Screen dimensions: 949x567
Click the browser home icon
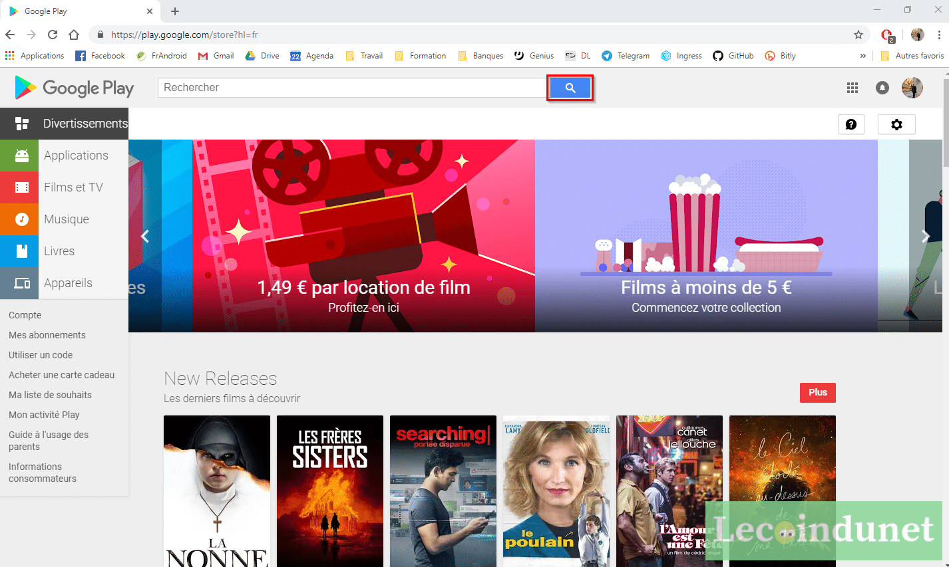[74, 35]
